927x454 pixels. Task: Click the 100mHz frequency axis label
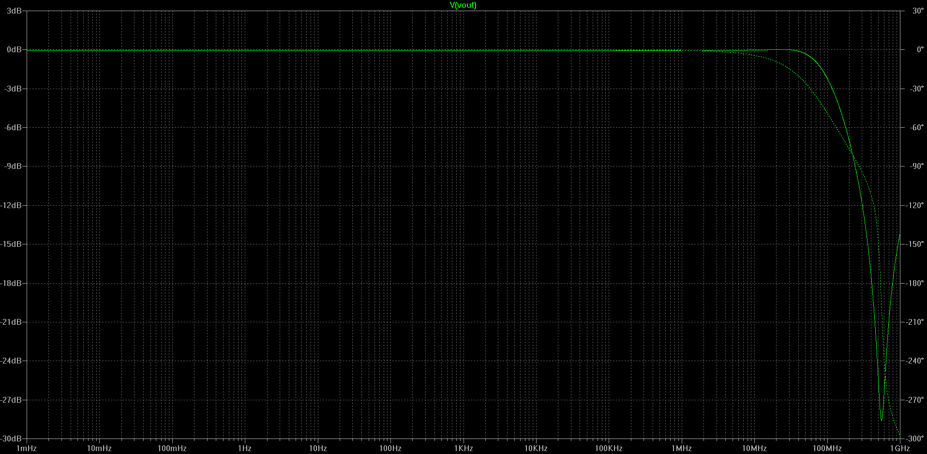click(172, 448)
